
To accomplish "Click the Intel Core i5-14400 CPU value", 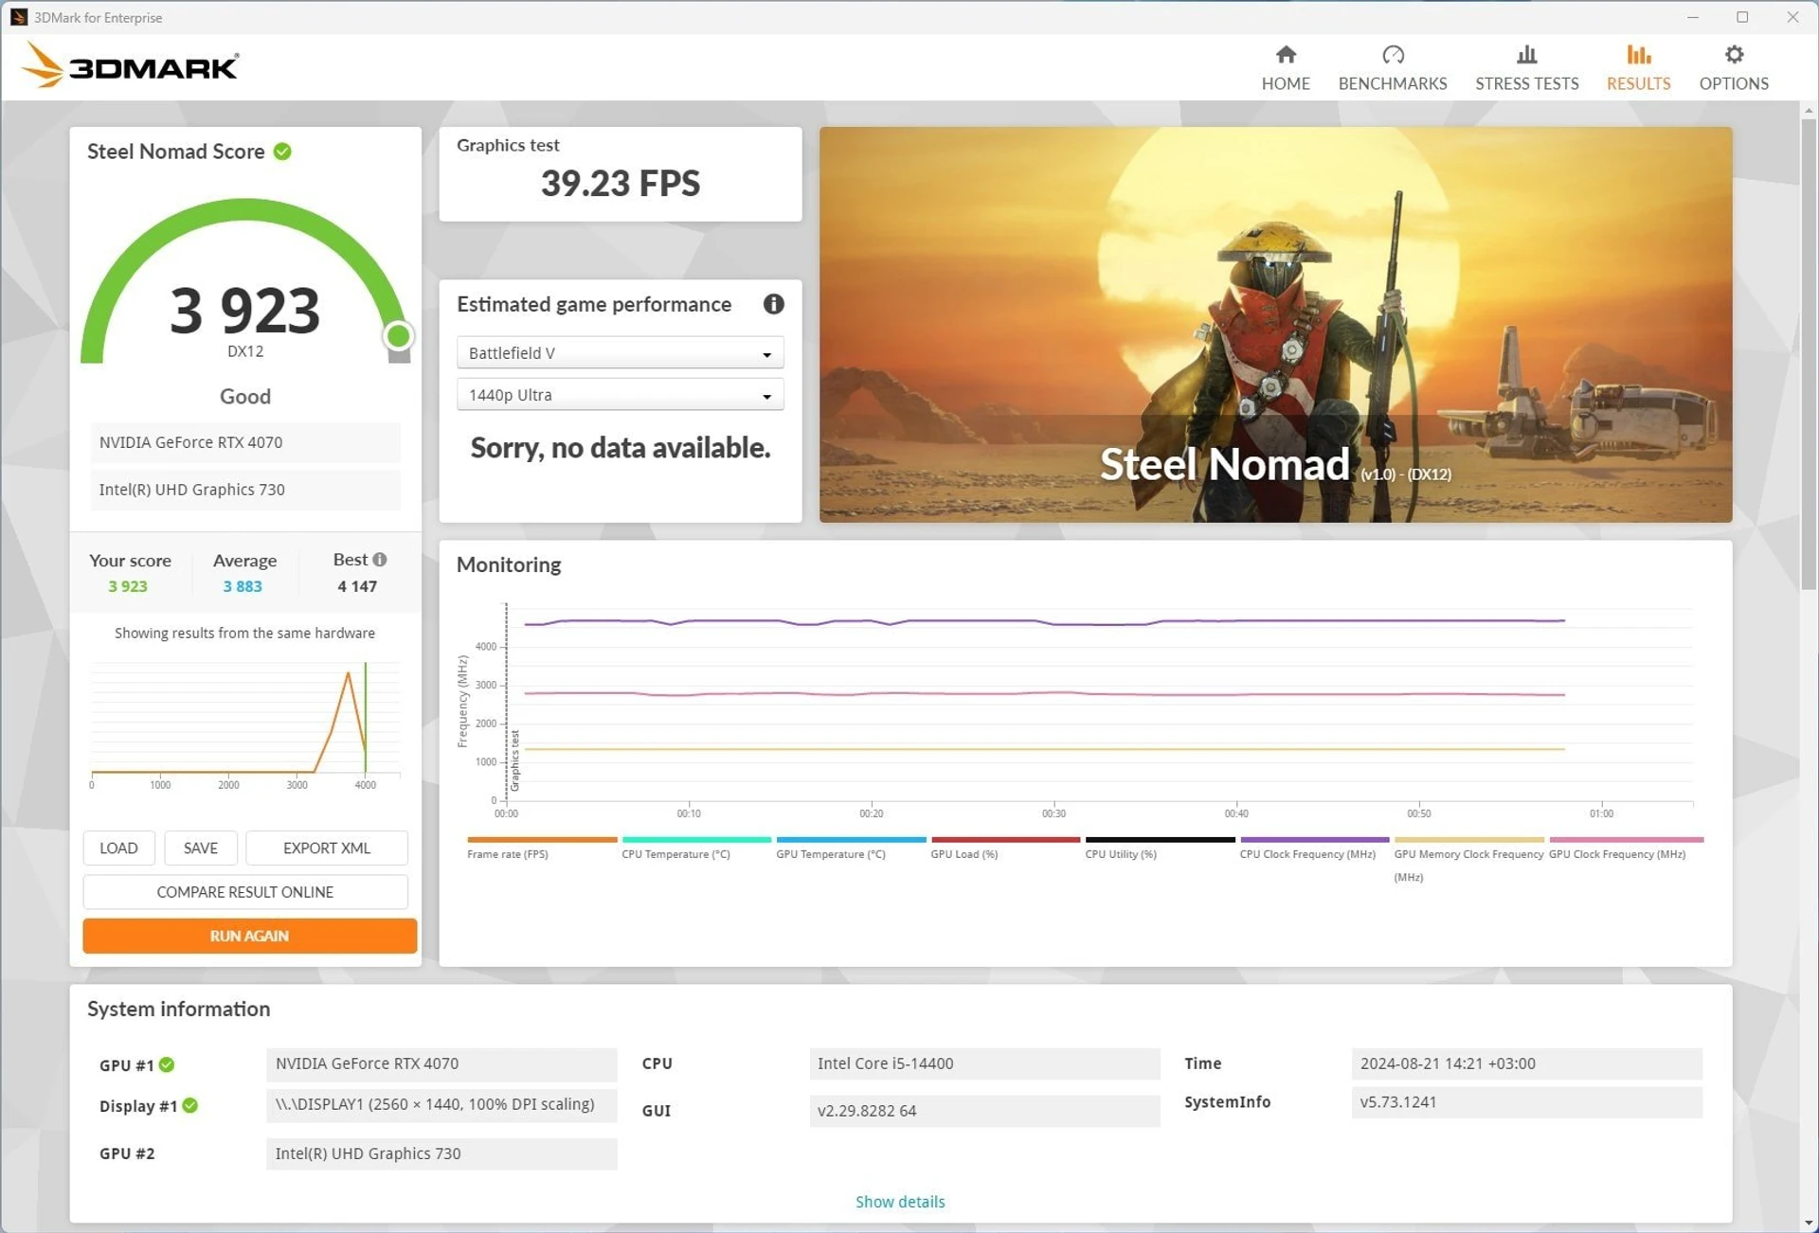I will (x=984, y=1063).
